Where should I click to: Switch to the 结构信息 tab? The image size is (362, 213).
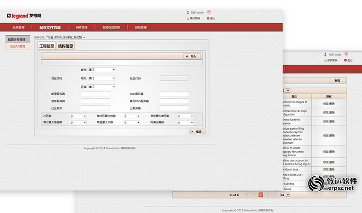[x=65, y=46]
